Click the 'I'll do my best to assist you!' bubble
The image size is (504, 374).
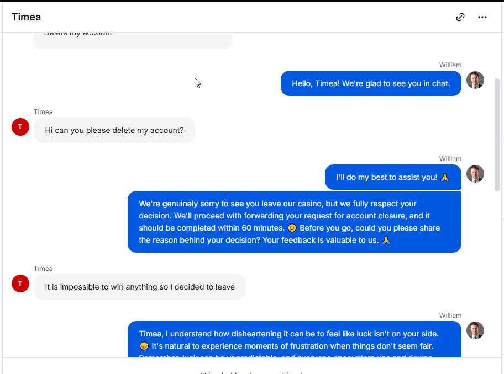tap(393, 177)
